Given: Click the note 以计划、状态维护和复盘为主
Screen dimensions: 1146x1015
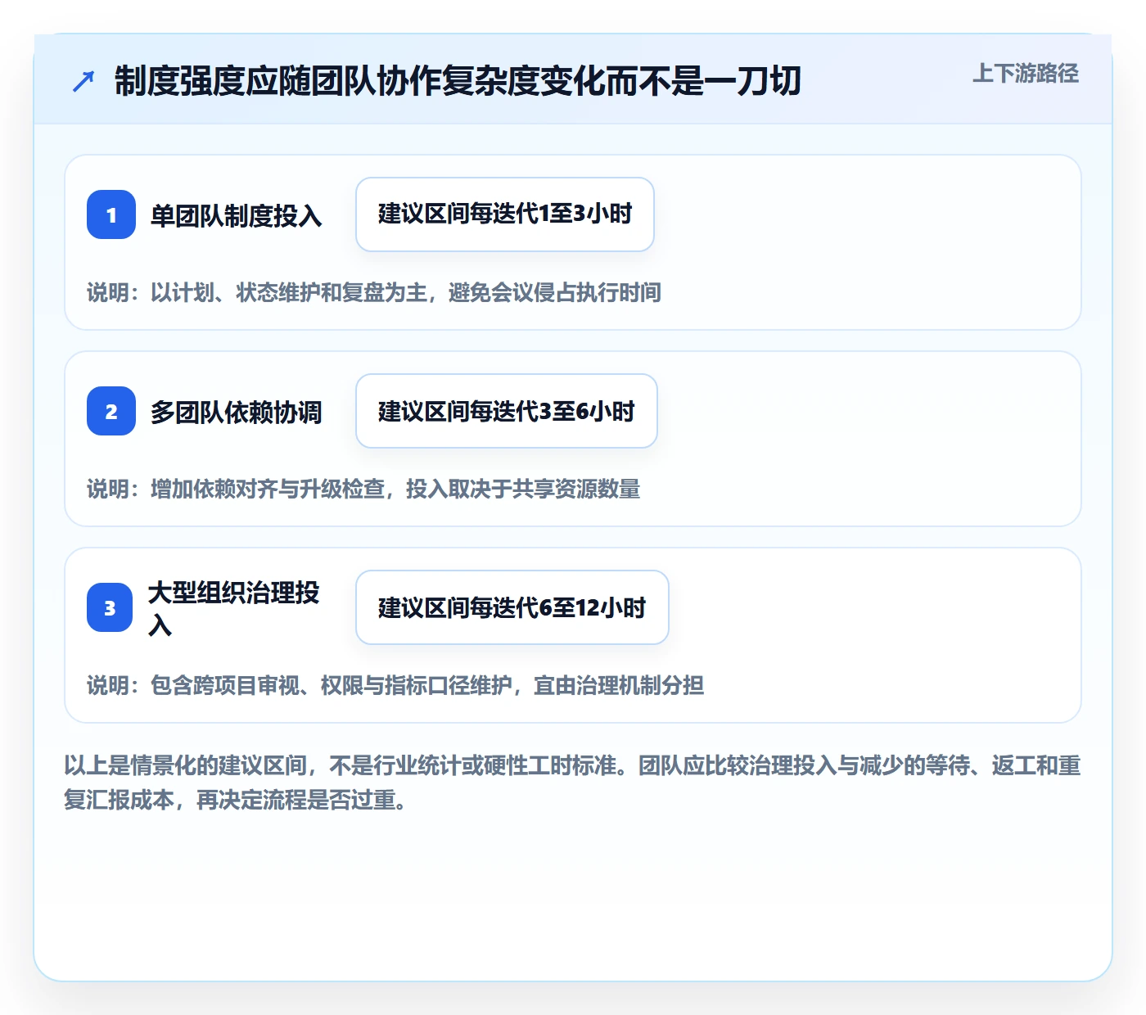Looking at the screenshot, I should pos(374,292).
